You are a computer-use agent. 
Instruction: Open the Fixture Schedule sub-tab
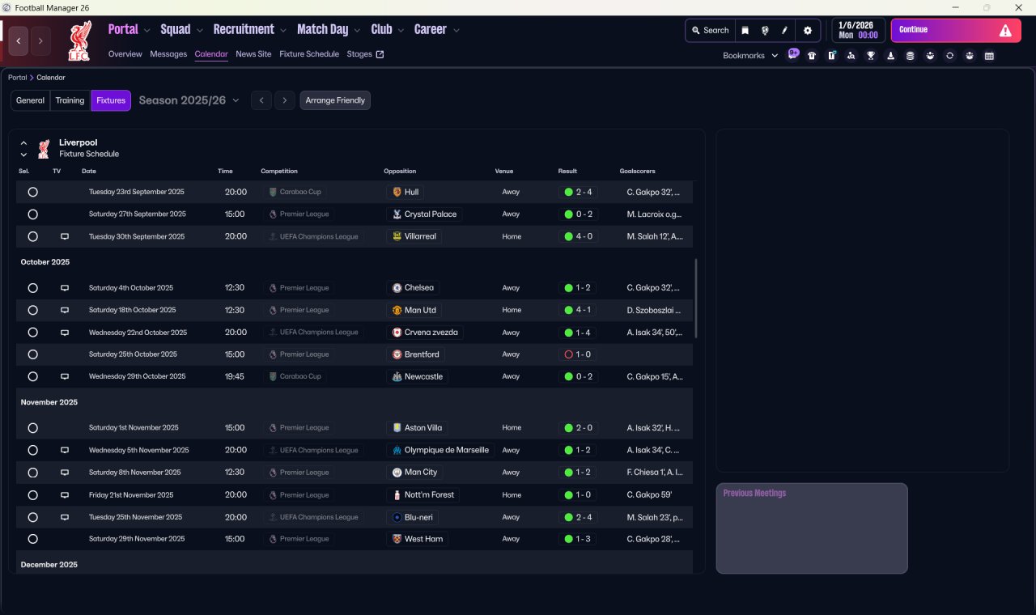[x=308, y=54]
